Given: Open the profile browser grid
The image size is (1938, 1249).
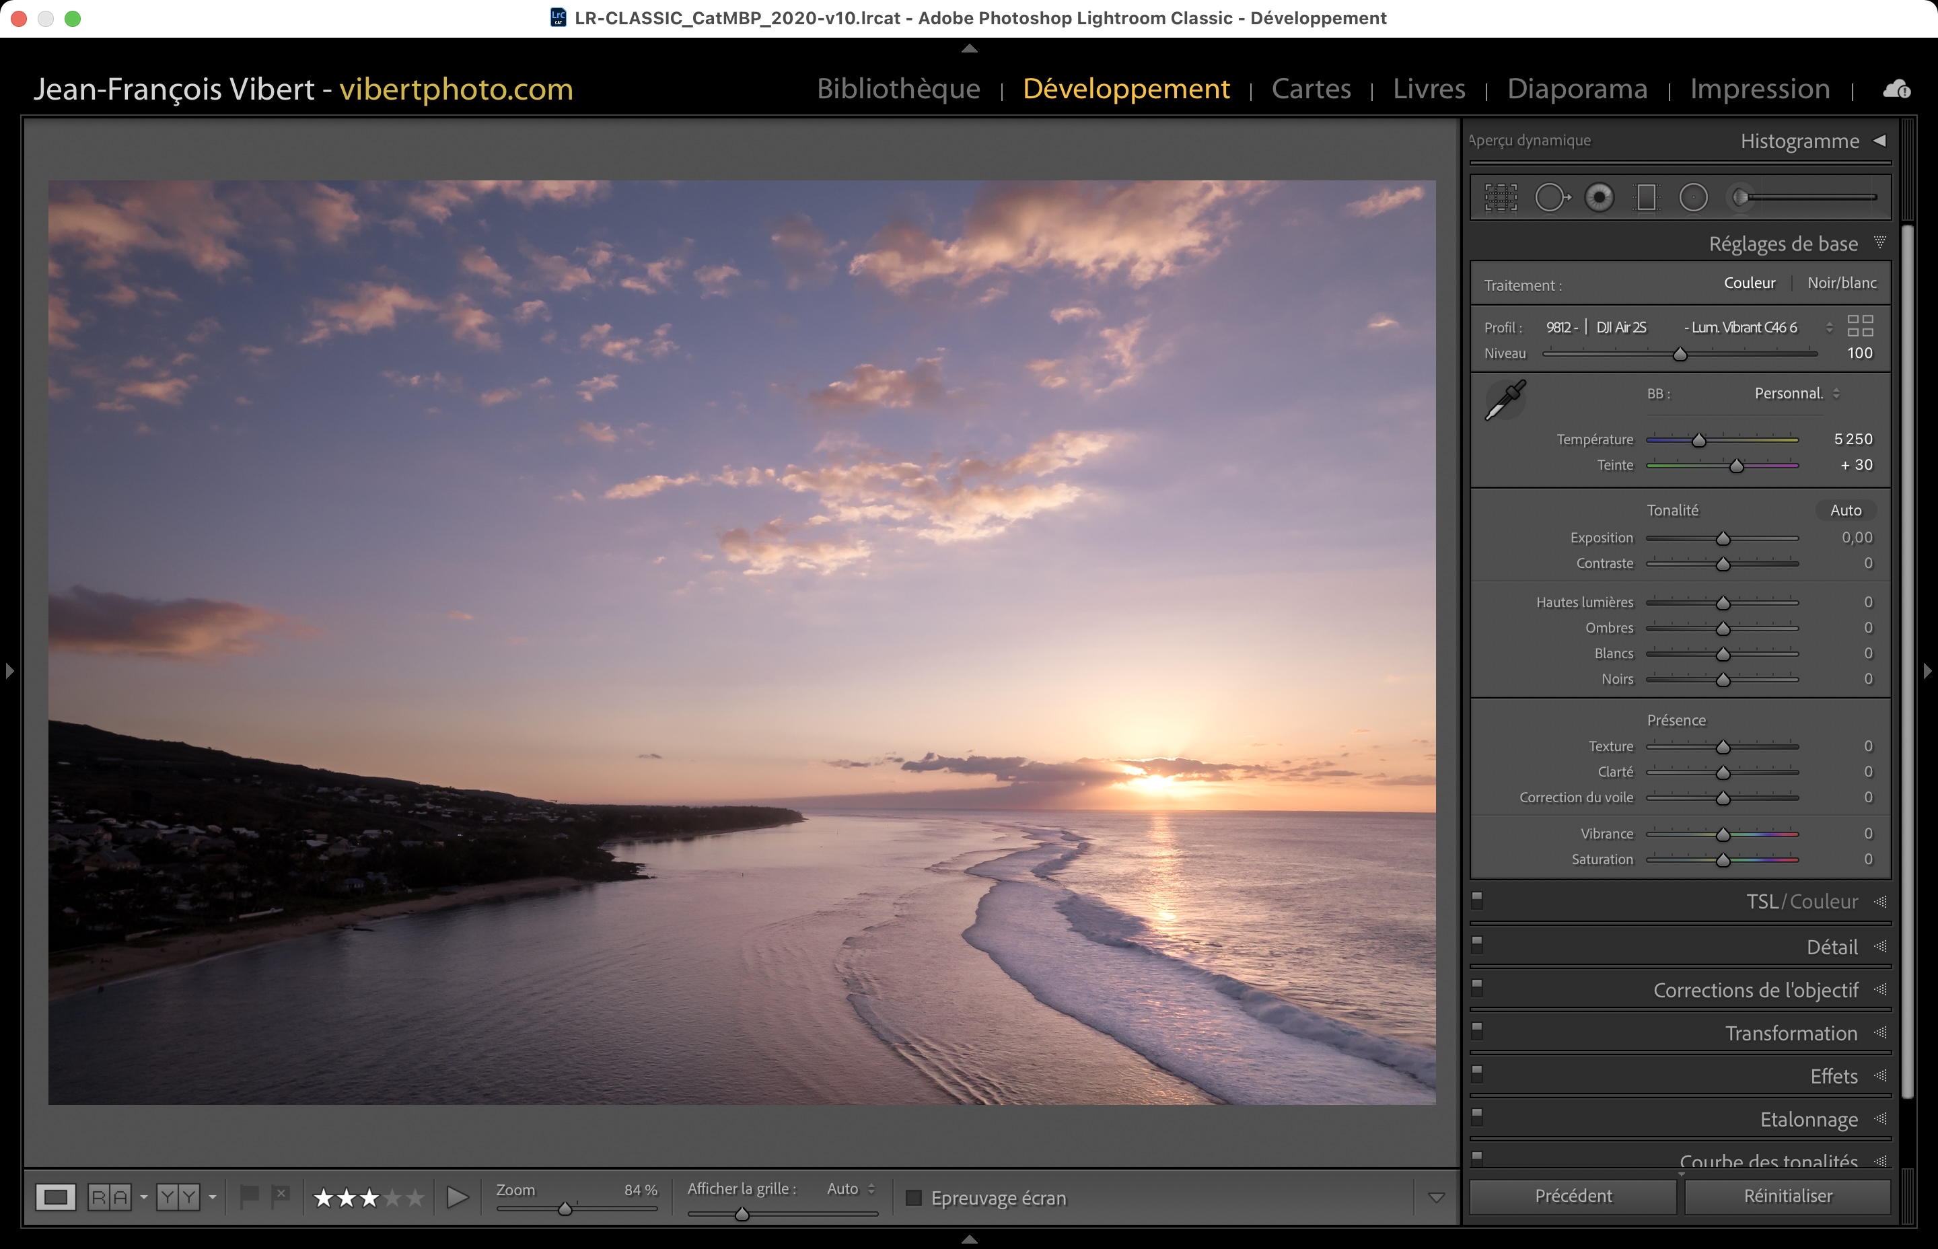Looking at the screenshot, I should pos(1860,326).
